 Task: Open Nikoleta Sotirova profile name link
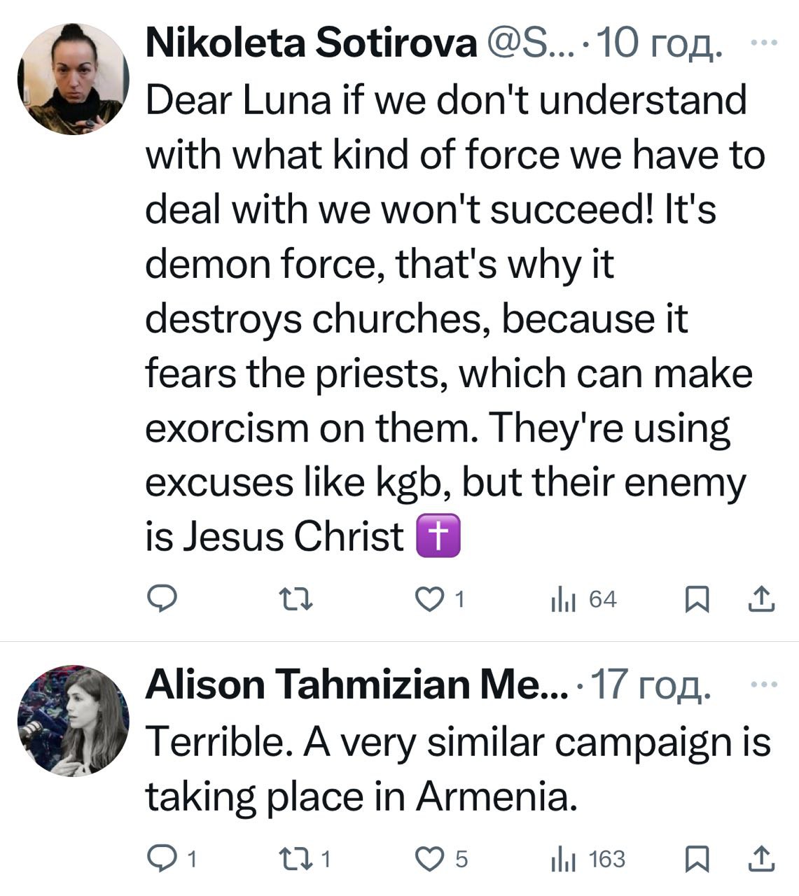click(311, 45)
